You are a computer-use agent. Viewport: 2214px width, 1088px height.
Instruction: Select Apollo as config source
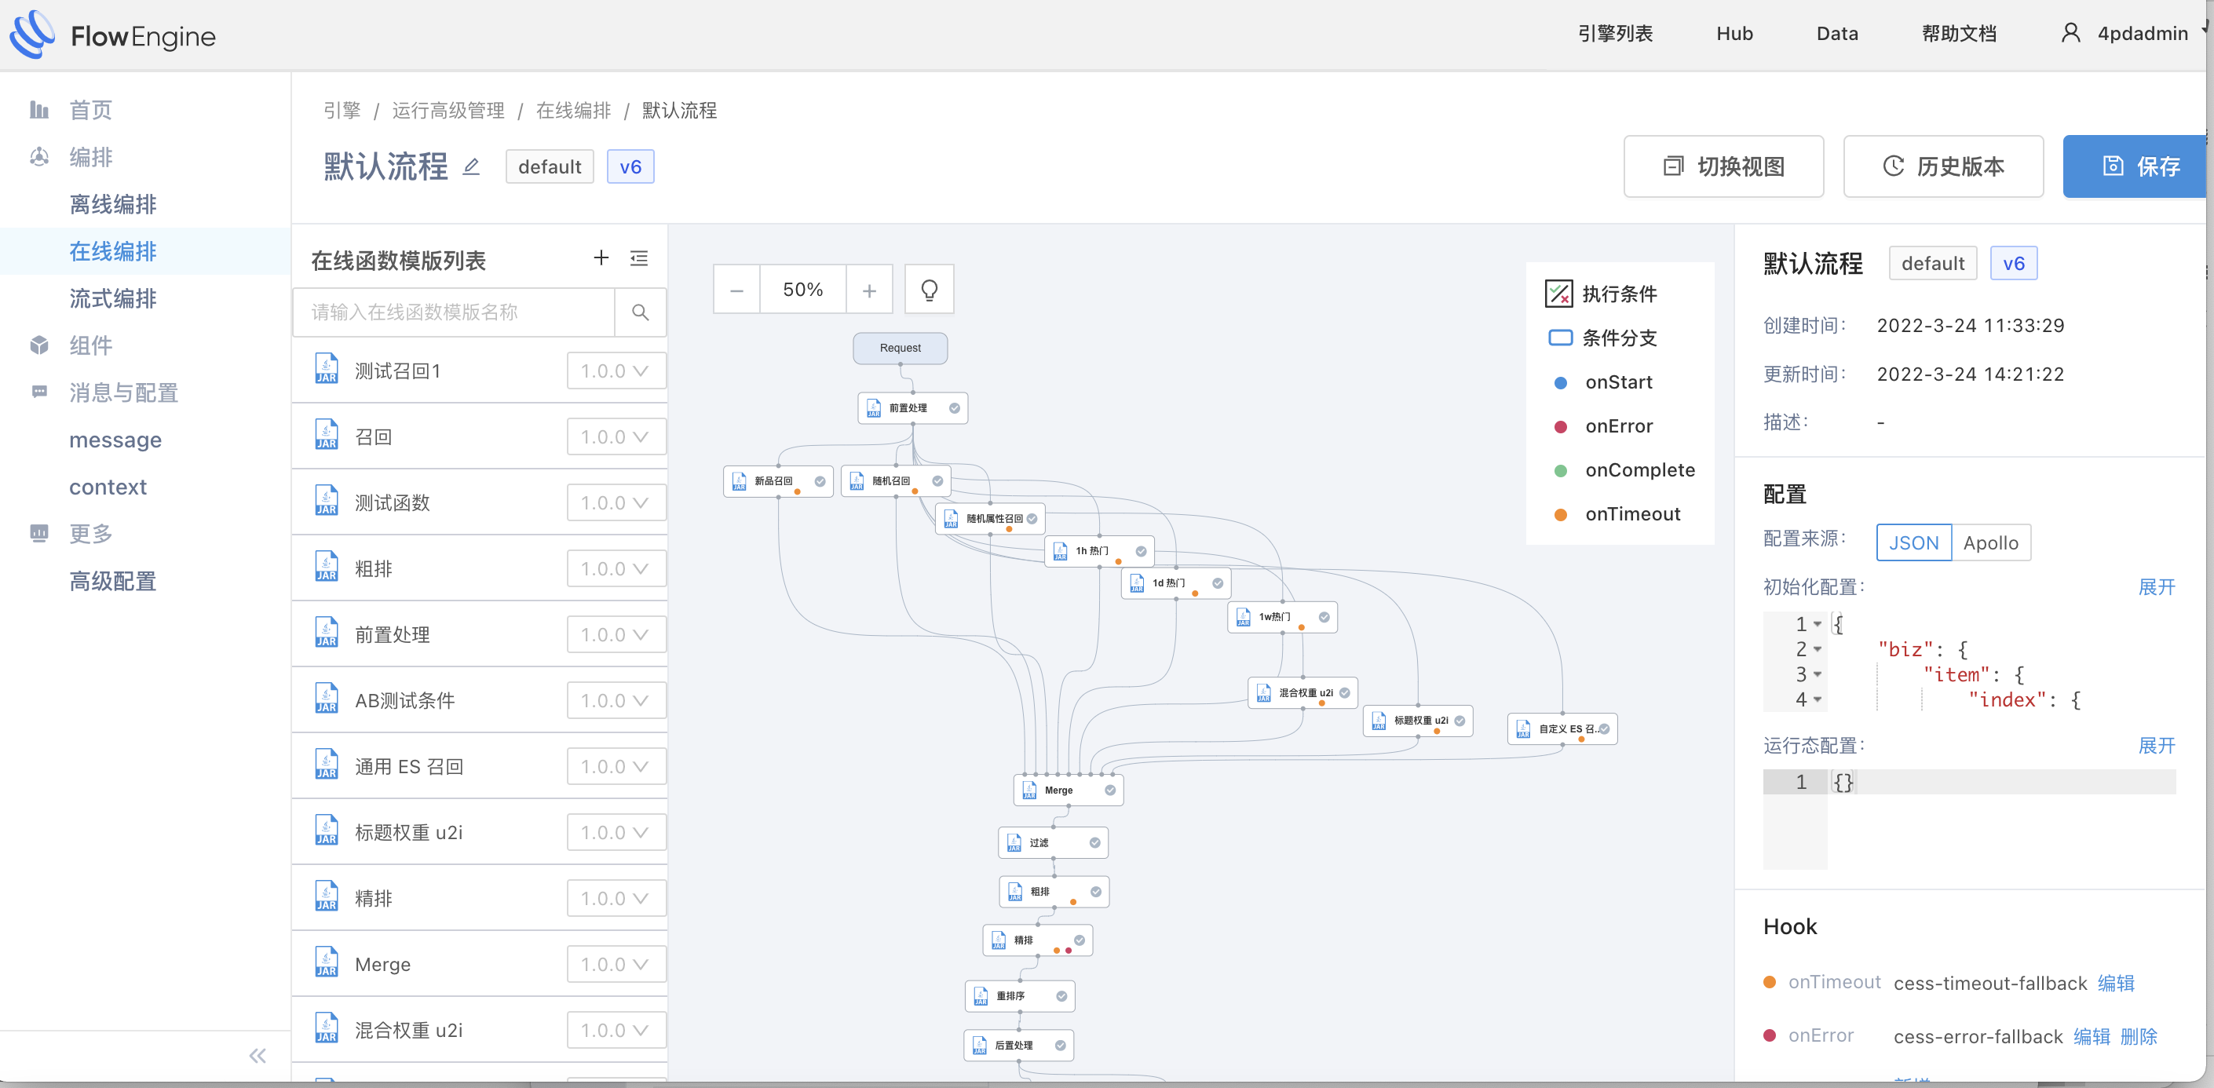[1990, 543]
